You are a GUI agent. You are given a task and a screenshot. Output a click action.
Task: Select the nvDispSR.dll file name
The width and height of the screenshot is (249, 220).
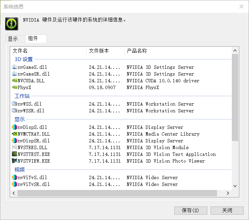click(x=34, y=141)
